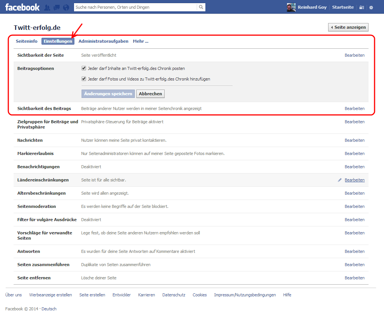Edit Seiten zusammenführen setting

click(x=355, y=265)
